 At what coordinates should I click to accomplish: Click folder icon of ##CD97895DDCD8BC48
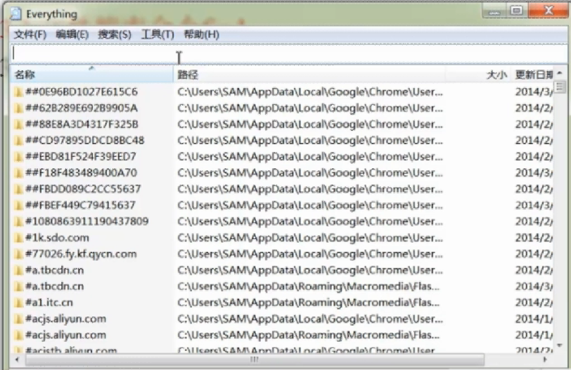coord(18,140)
